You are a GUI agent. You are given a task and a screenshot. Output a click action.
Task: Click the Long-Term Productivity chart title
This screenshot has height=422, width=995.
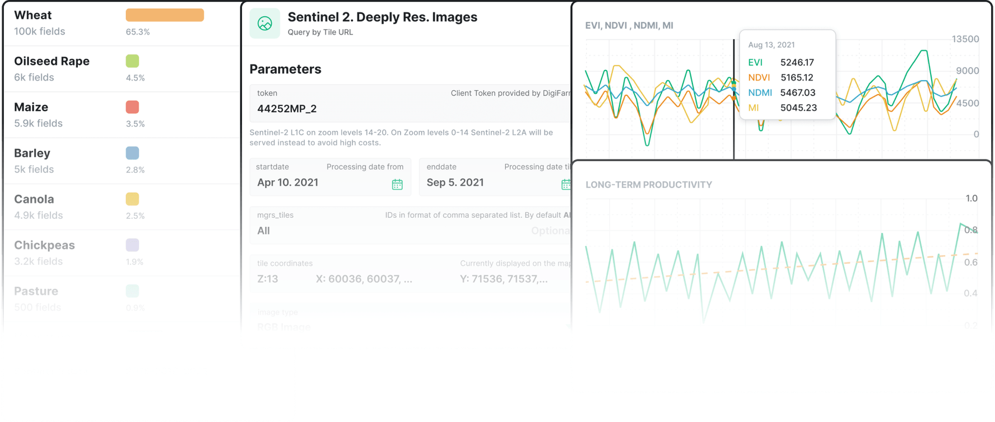click(648, 185)
